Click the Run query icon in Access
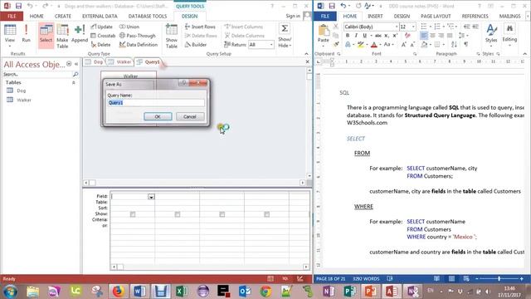Screen dimensions: 531x299 point(26,33)
